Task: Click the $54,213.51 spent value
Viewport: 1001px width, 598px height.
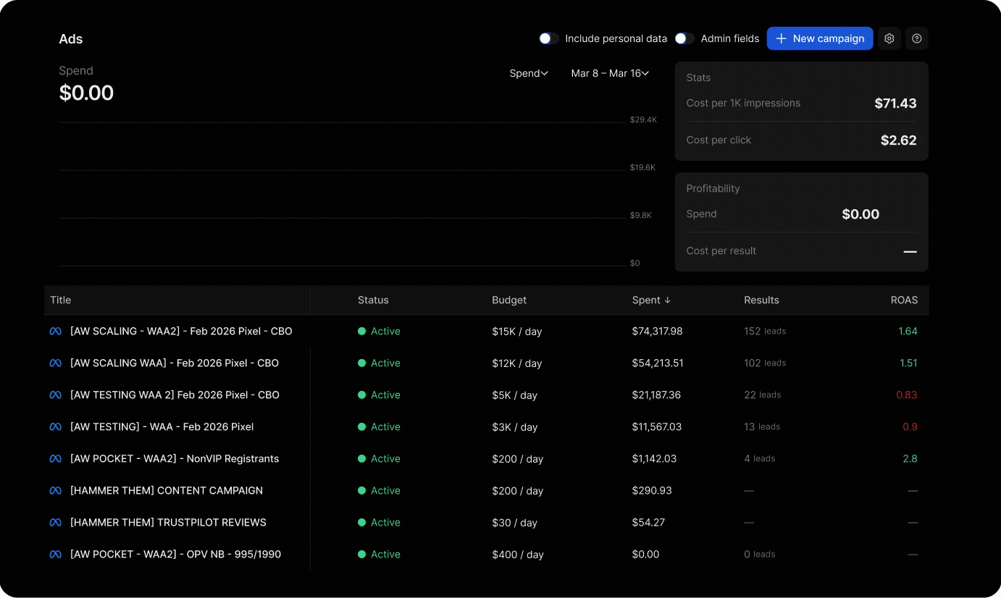Action: click(x=658, y=363)
